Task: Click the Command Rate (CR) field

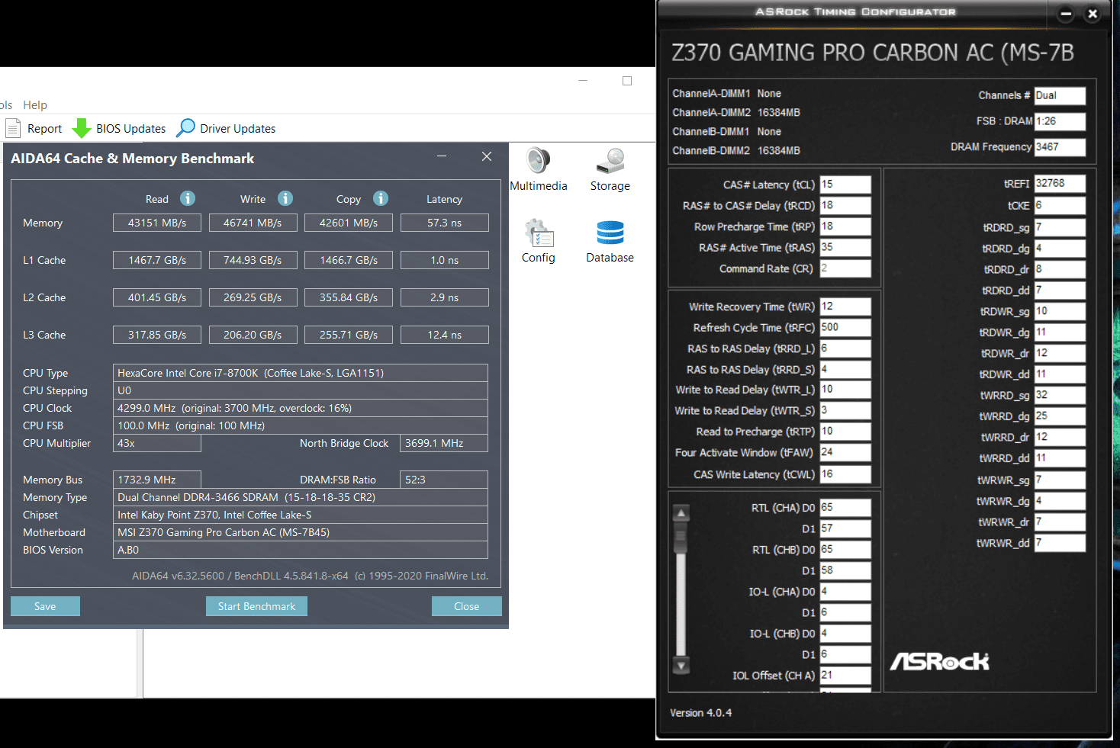Action: click(845, 268)
